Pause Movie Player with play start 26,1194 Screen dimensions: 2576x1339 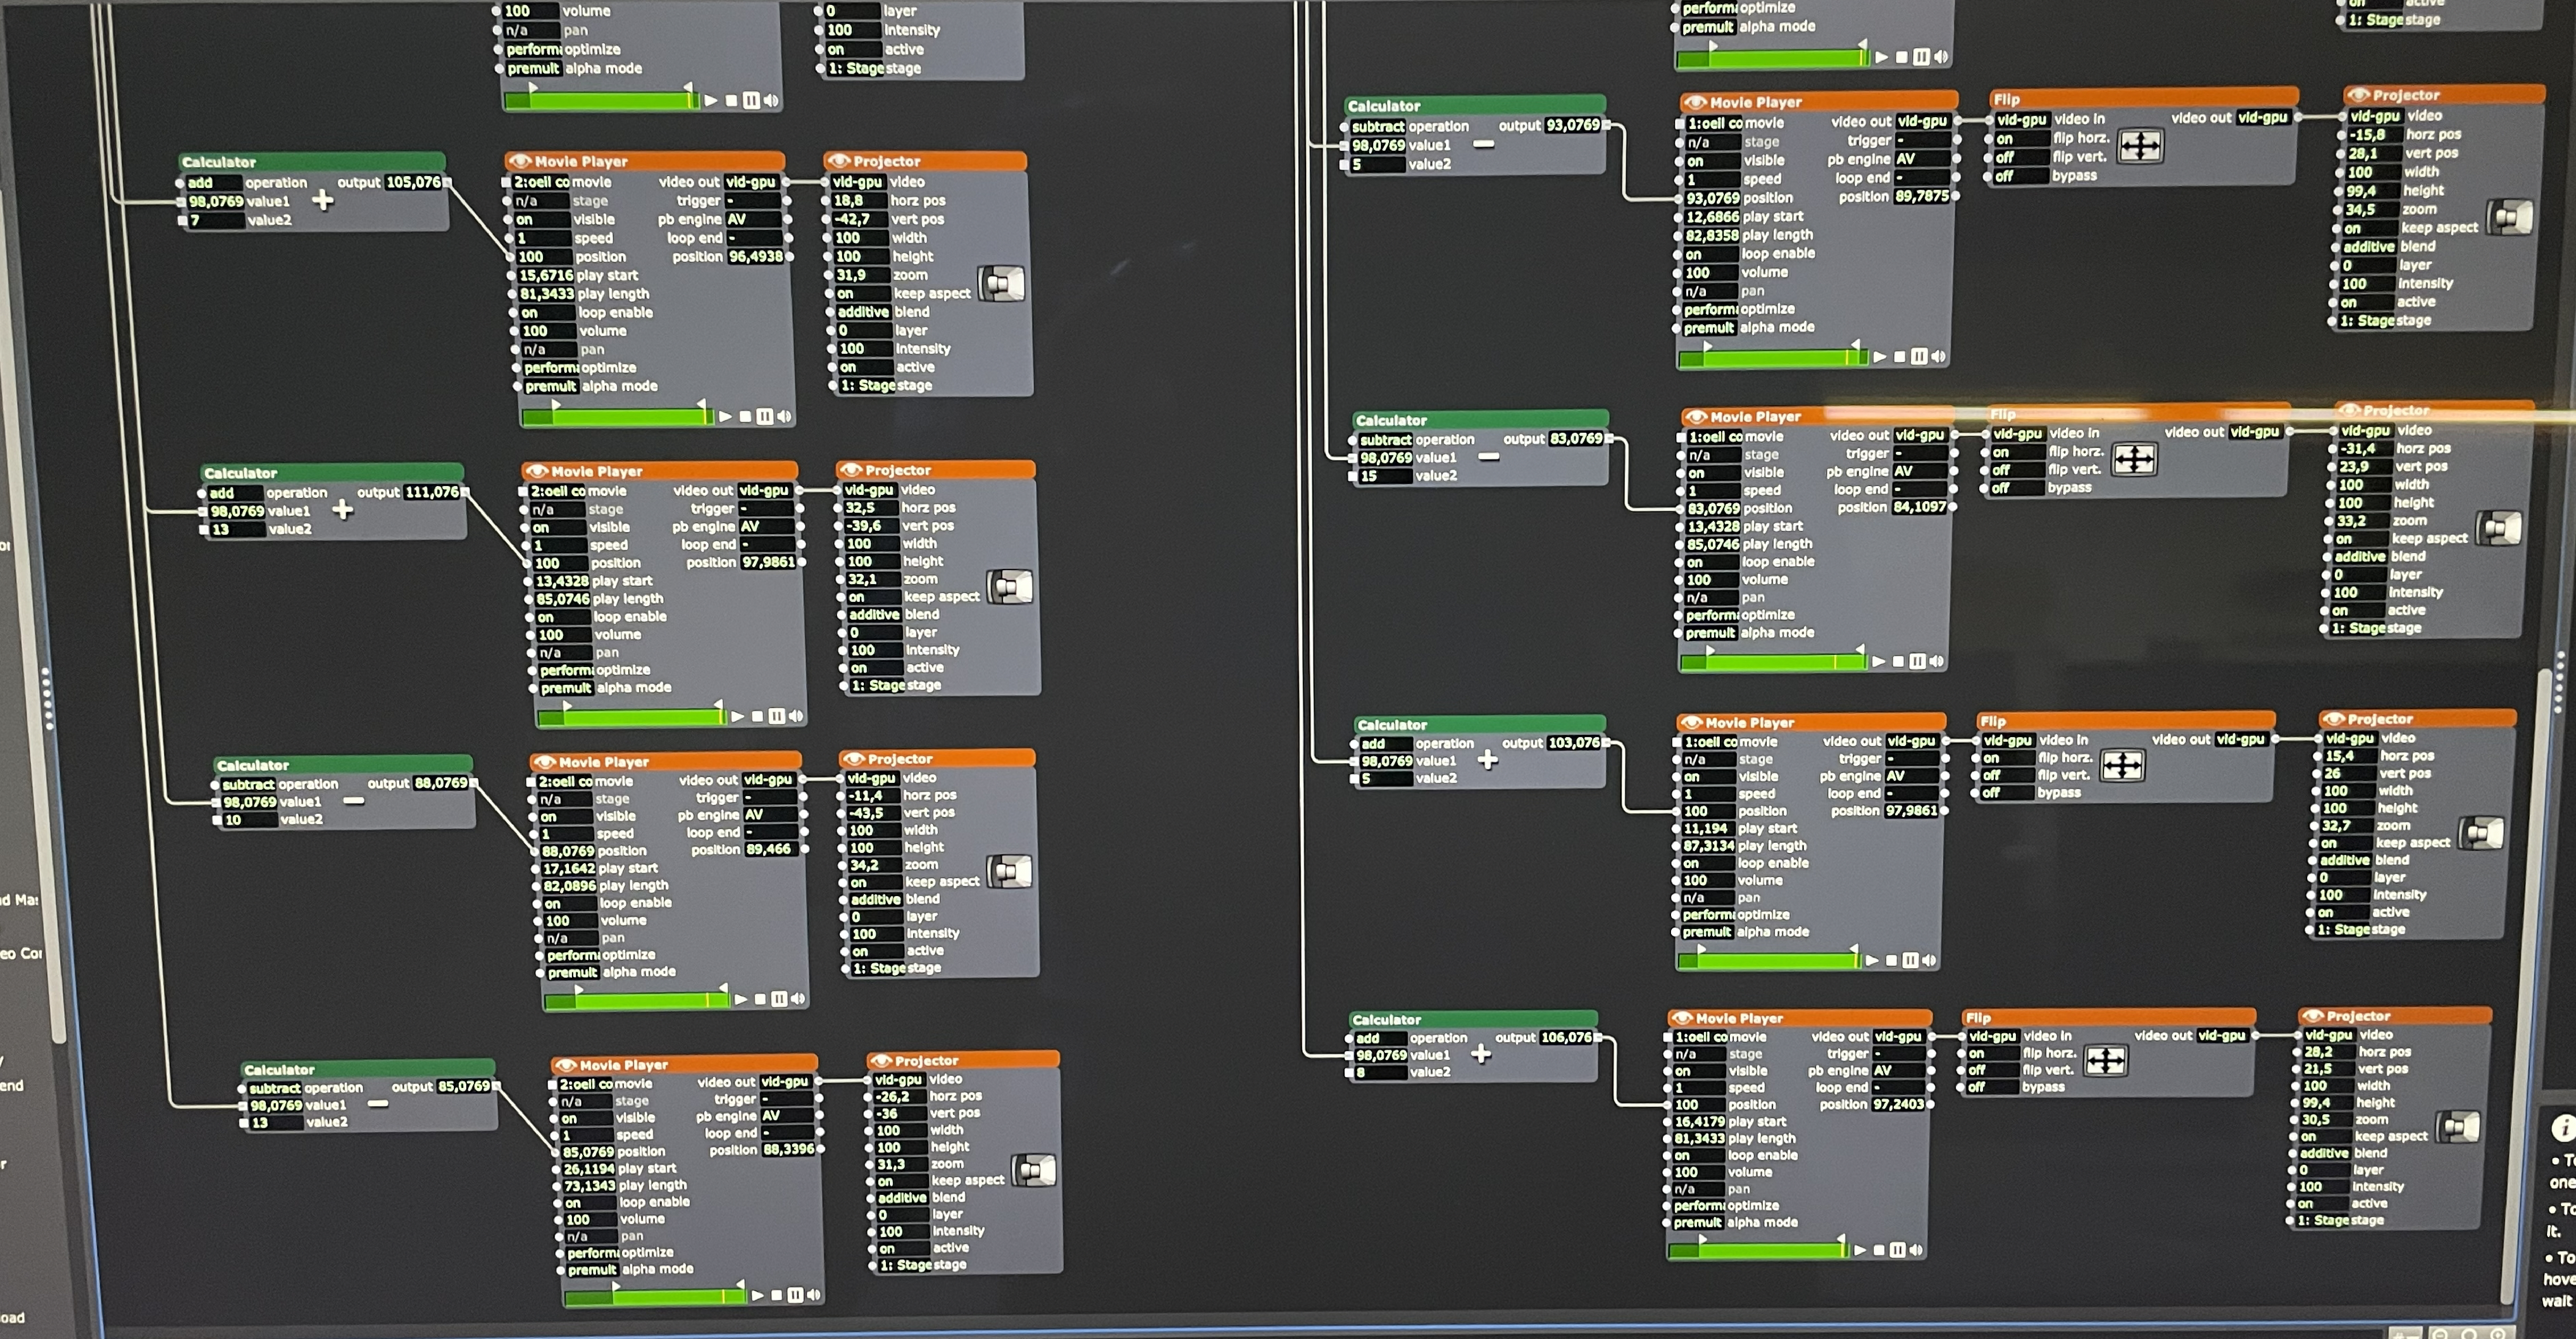click(x=795, y=1295)
